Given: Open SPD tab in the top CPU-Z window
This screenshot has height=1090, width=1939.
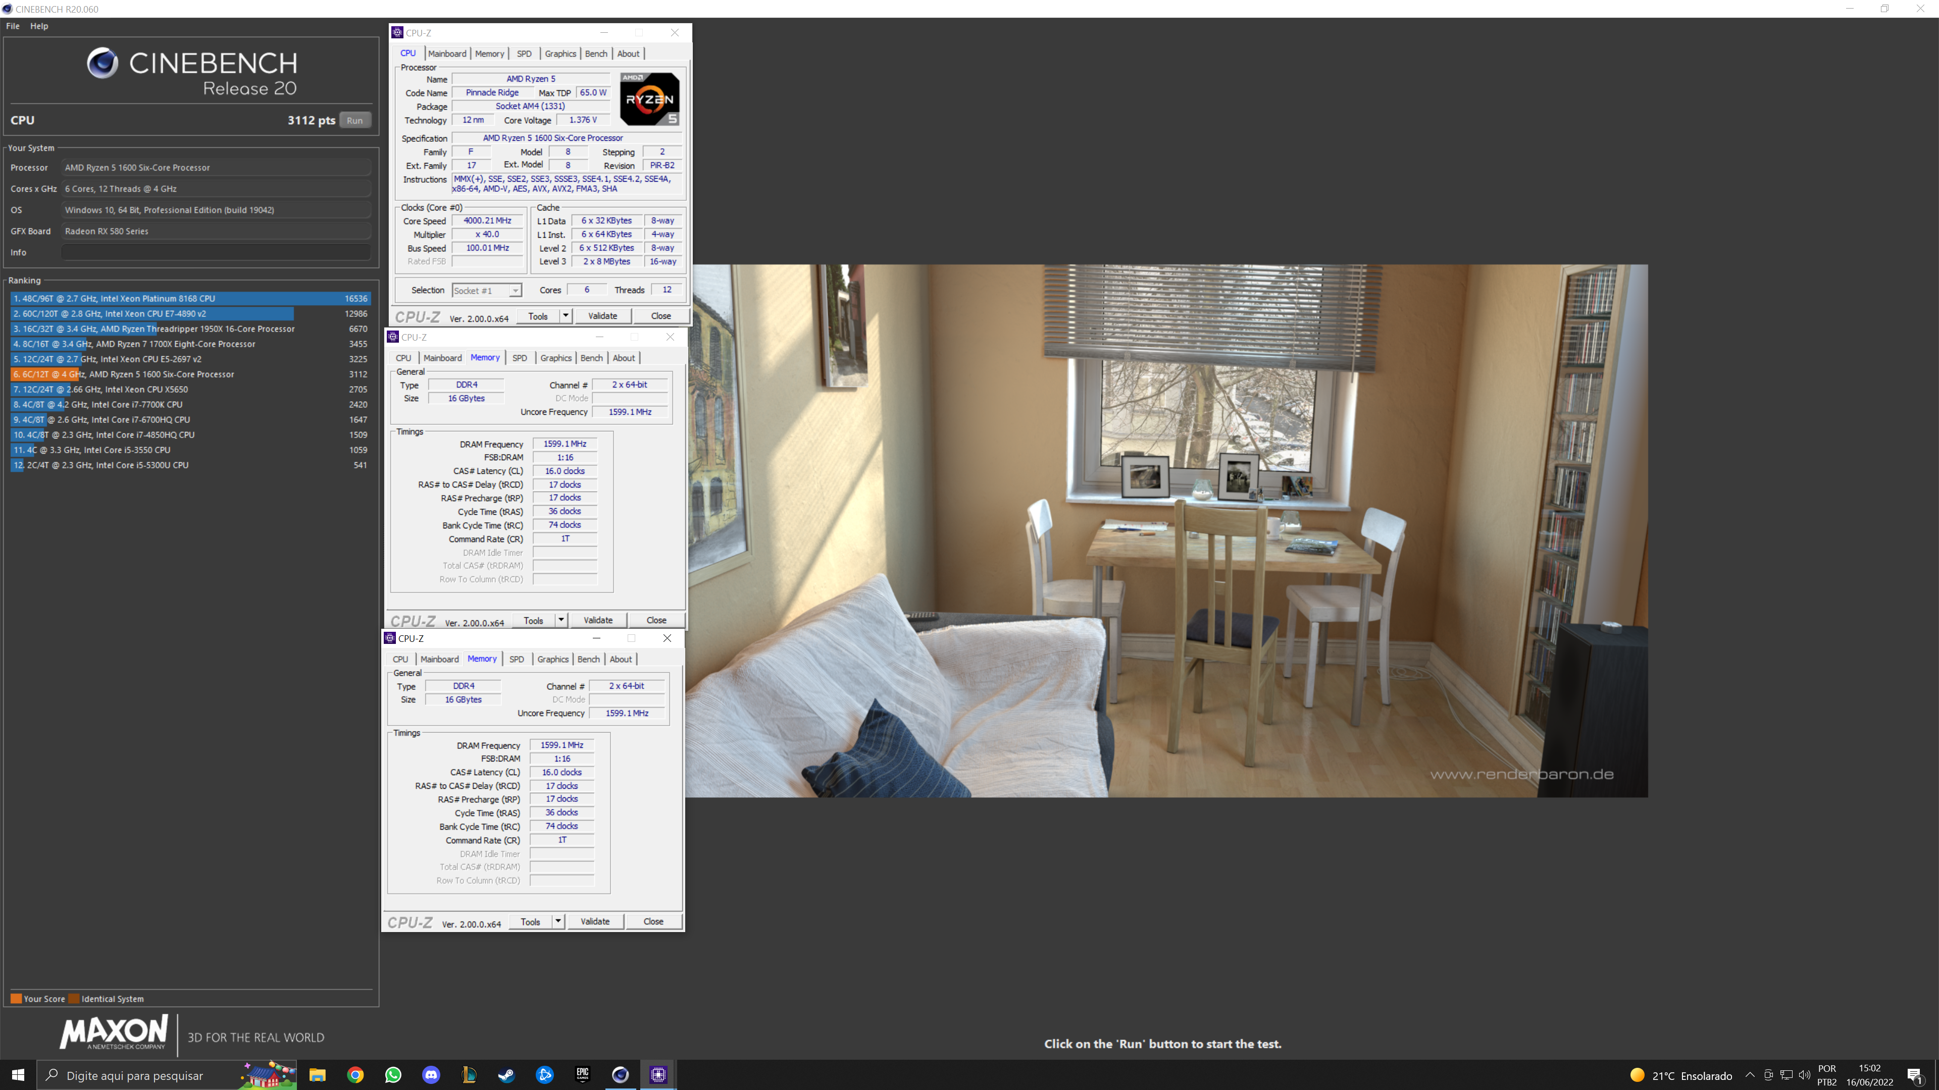Looking at the screenshot, I should 524,53.
